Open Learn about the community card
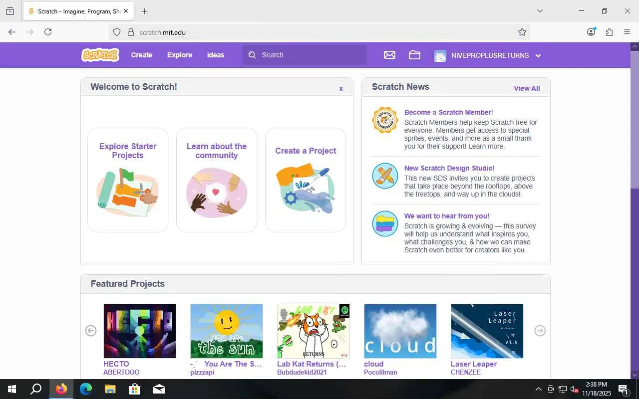This screenshot has height=399, width=639. pos(217,180)
